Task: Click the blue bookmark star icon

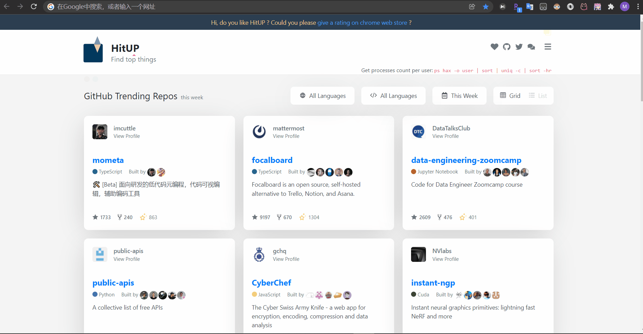Action: coord(486,6)
